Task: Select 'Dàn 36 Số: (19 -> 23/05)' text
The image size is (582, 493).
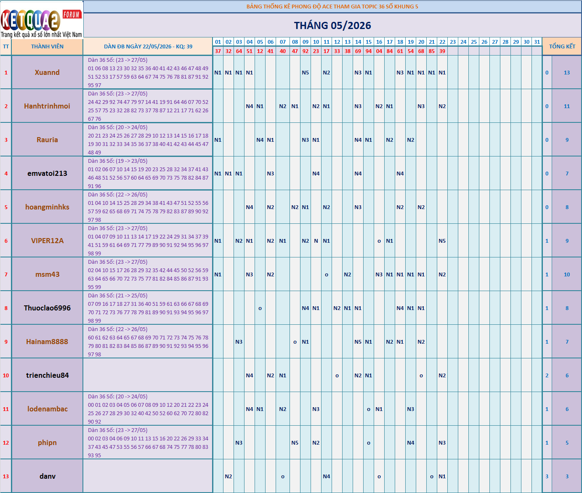Action: point(118,161)
